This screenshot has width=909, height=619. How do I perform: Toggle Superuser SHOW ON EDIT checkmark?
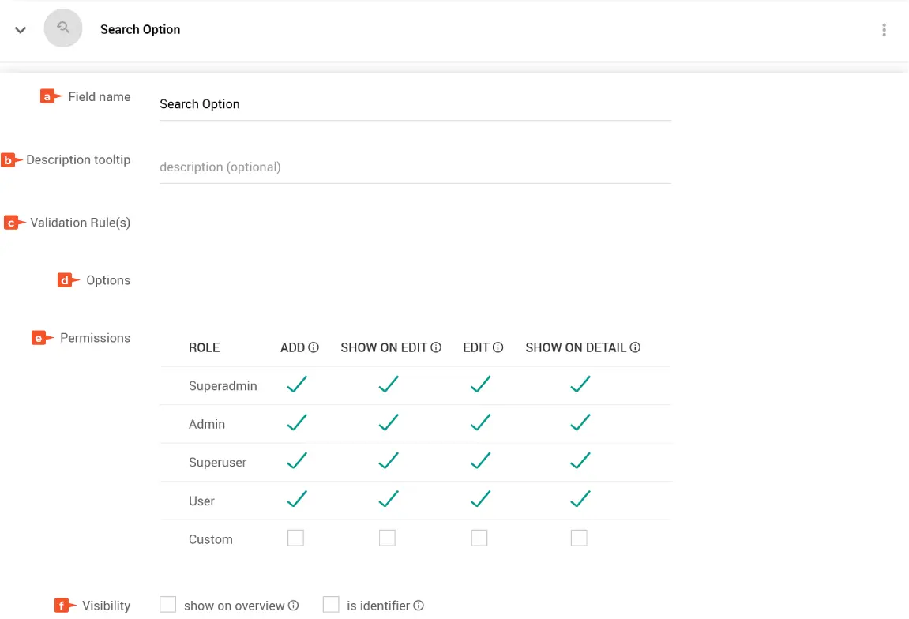point(388,461)
